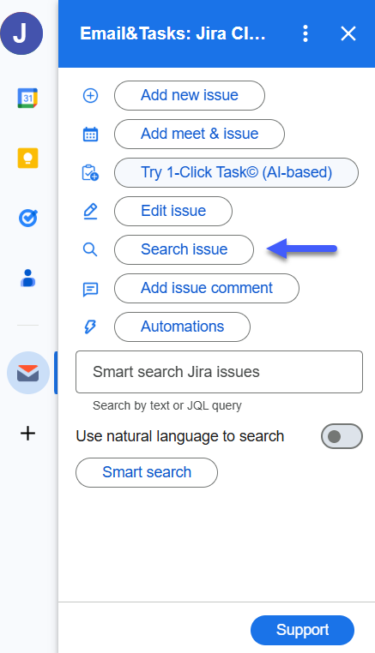Focus the Smart search Jira issues field
Viewport: 375px width, 653px height.
coord(219,372)
